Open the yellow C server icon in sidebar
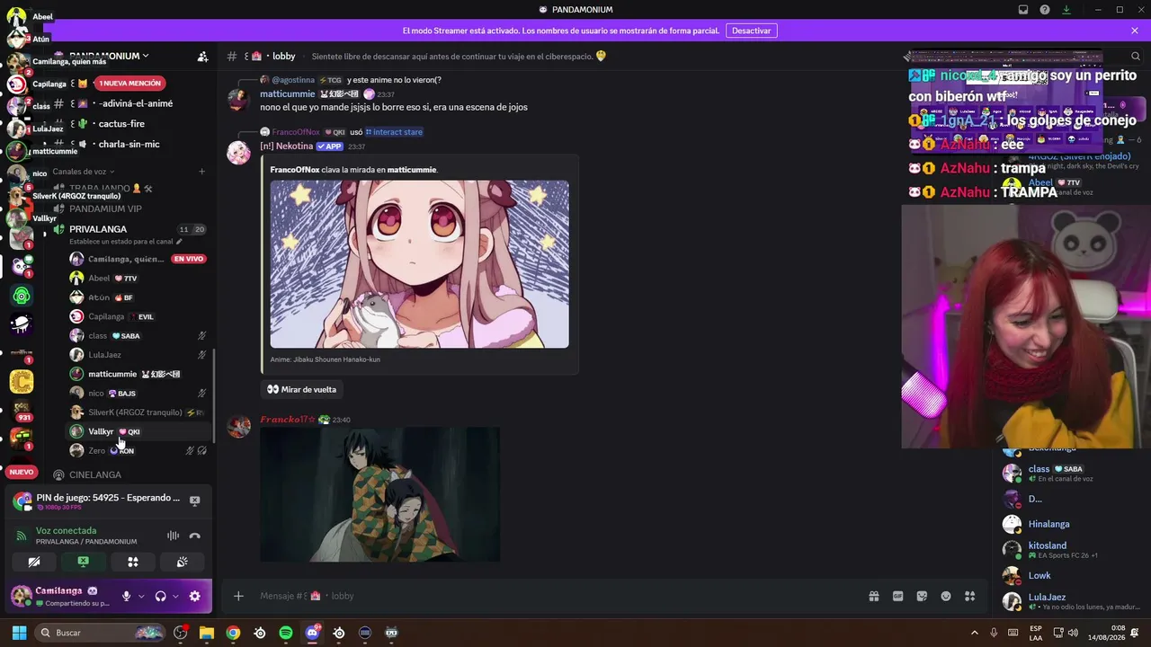The width and height of the screenshot is (1151, 647). (22, 382)
